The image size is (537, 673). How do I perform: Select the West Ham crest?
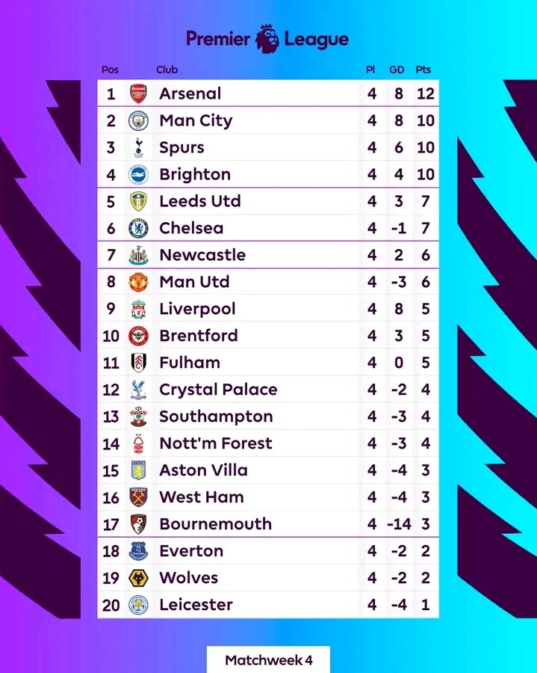[x=138, y=497]
